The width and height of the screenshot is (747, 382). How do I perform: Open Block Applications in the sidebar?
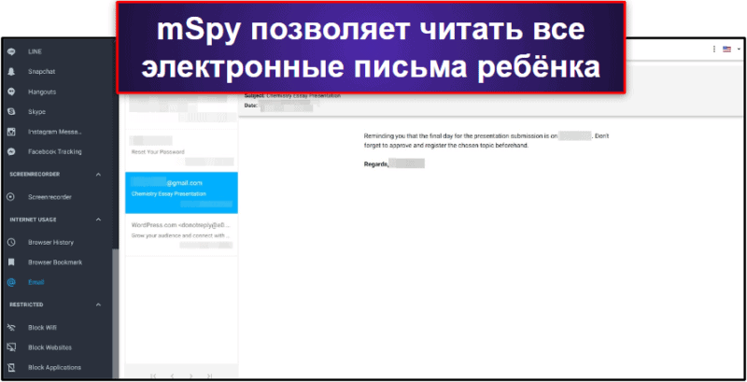[x=54, y=368]
